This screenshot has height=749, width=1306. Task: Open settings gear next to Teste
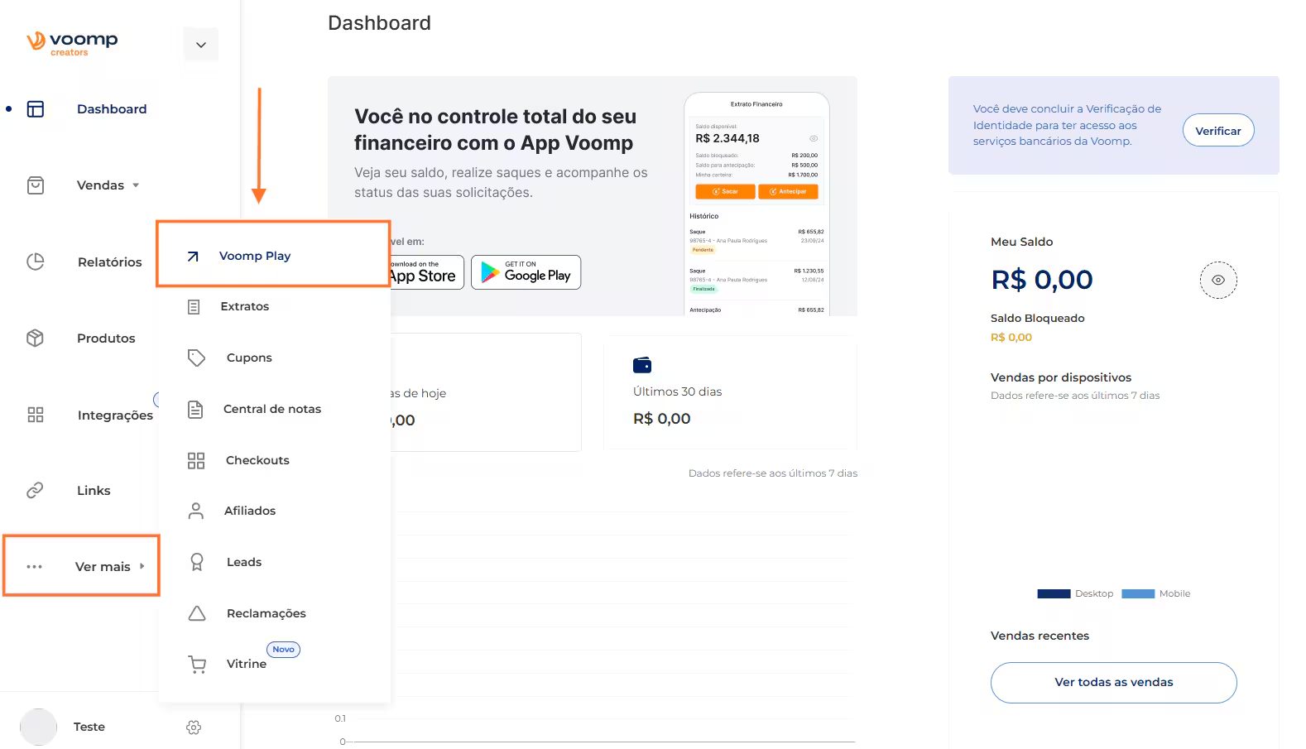pos(194,727)
